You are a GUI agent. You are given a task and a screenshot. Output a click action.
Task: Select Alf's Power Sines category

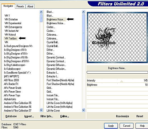tap(12, 91)
